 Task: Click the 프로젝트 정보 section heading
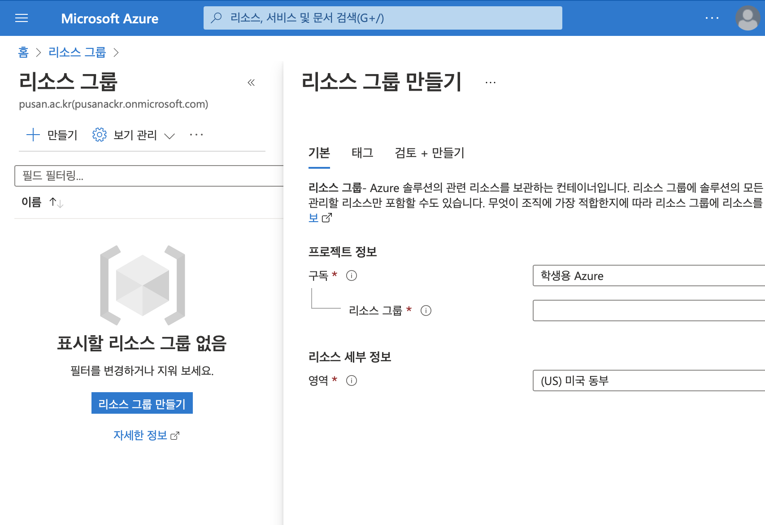coord(343,252)
